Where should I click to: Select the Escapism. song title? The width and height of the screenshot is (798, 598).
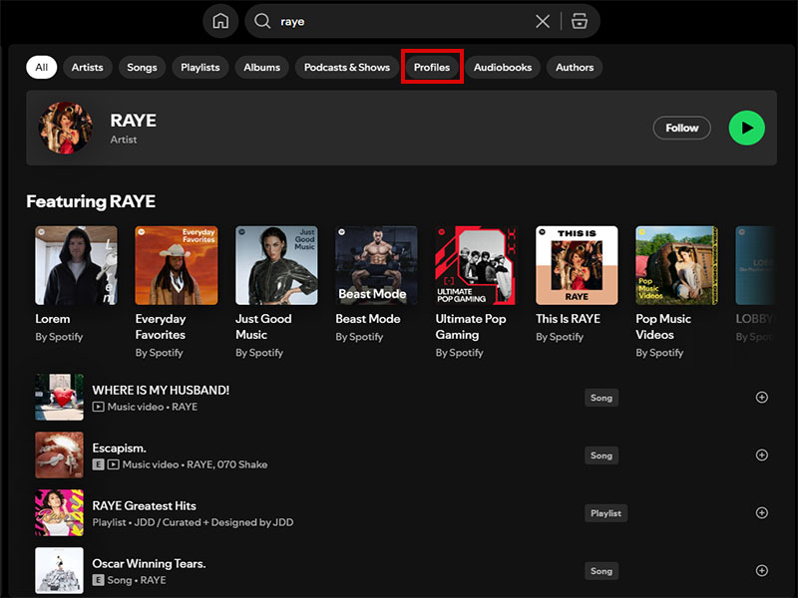point(119,448)
